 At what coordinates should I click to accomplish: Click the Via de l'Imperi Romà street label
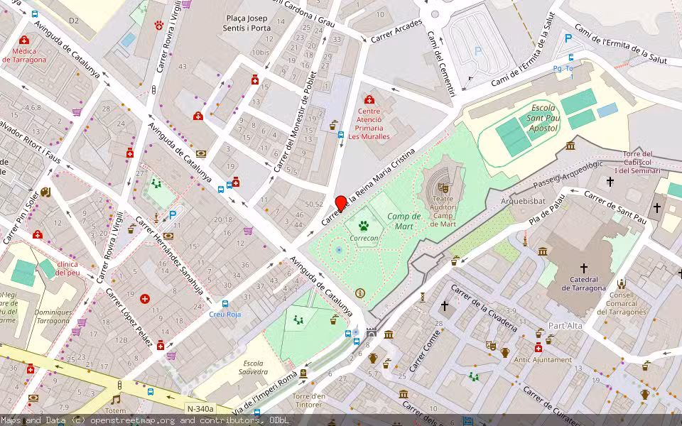[265, 393]
